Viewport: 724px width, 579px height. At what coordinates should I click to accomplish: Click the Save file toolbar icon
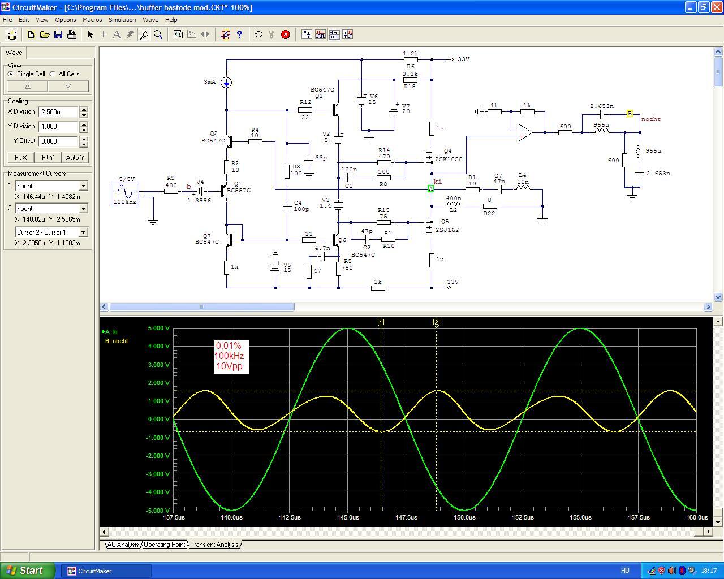coord(58,34)
